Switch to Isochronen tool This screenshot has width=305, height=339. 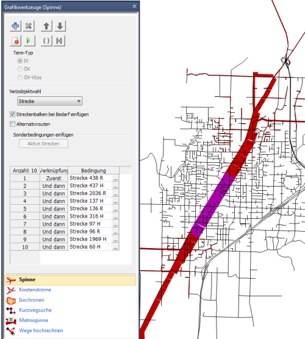[32, 300]
